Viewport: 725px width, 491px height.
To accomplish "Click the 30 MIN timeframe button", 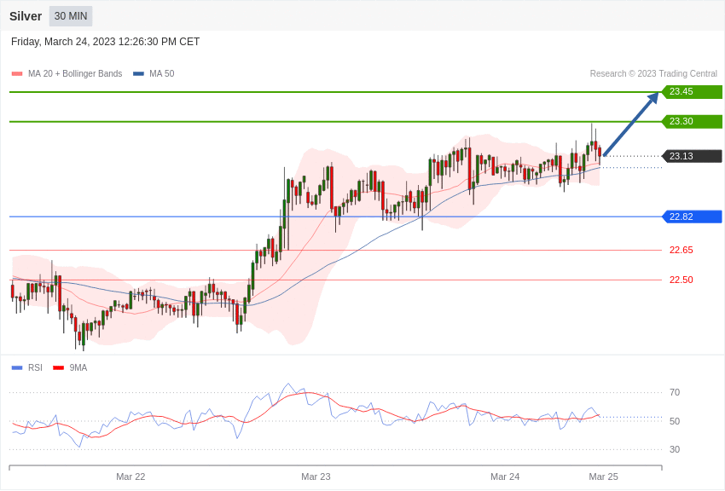I will (x=71, y=16).
